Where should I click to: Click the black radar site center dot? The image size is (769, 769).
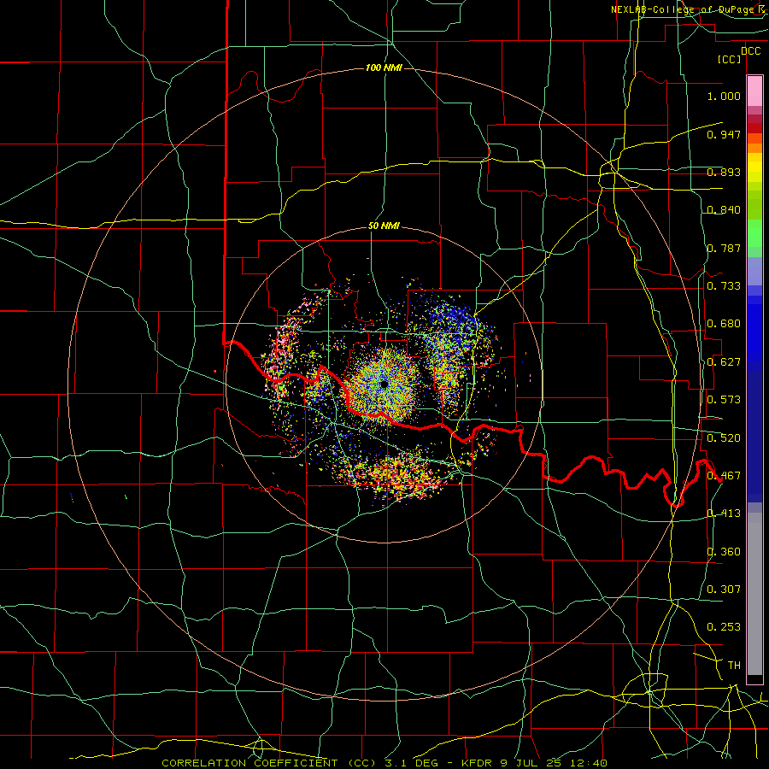pyautogui.click(x=384, y=384)
